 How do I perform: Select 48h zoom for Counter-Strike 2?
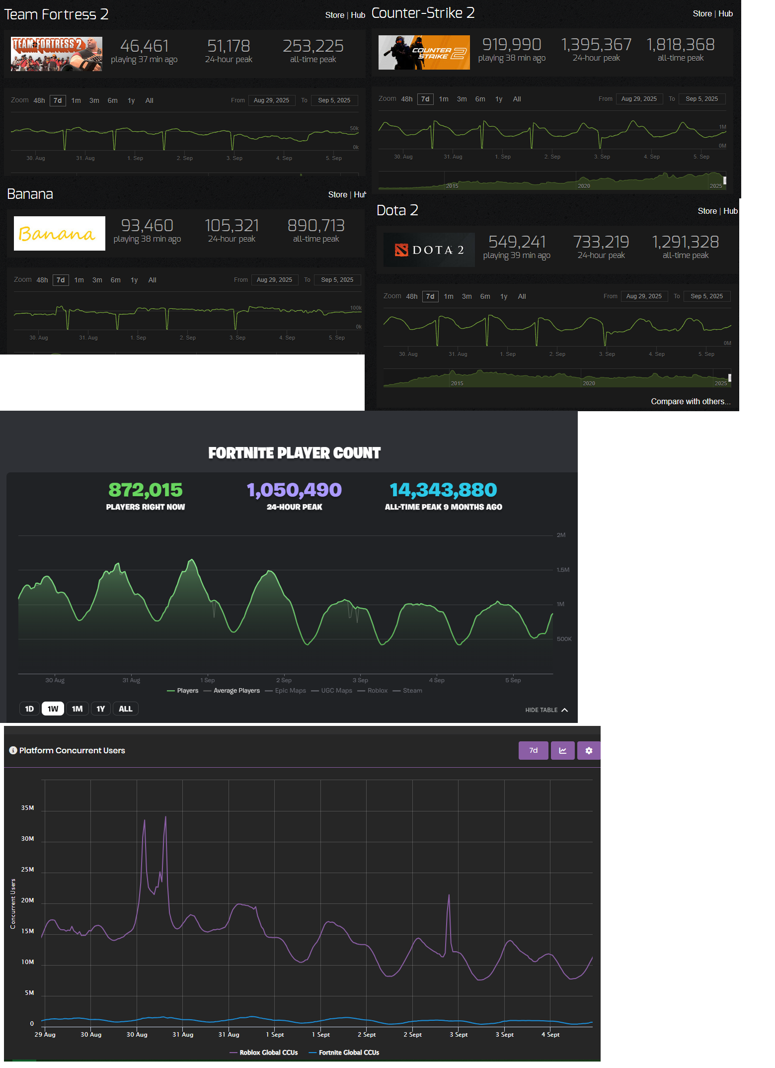407,99
